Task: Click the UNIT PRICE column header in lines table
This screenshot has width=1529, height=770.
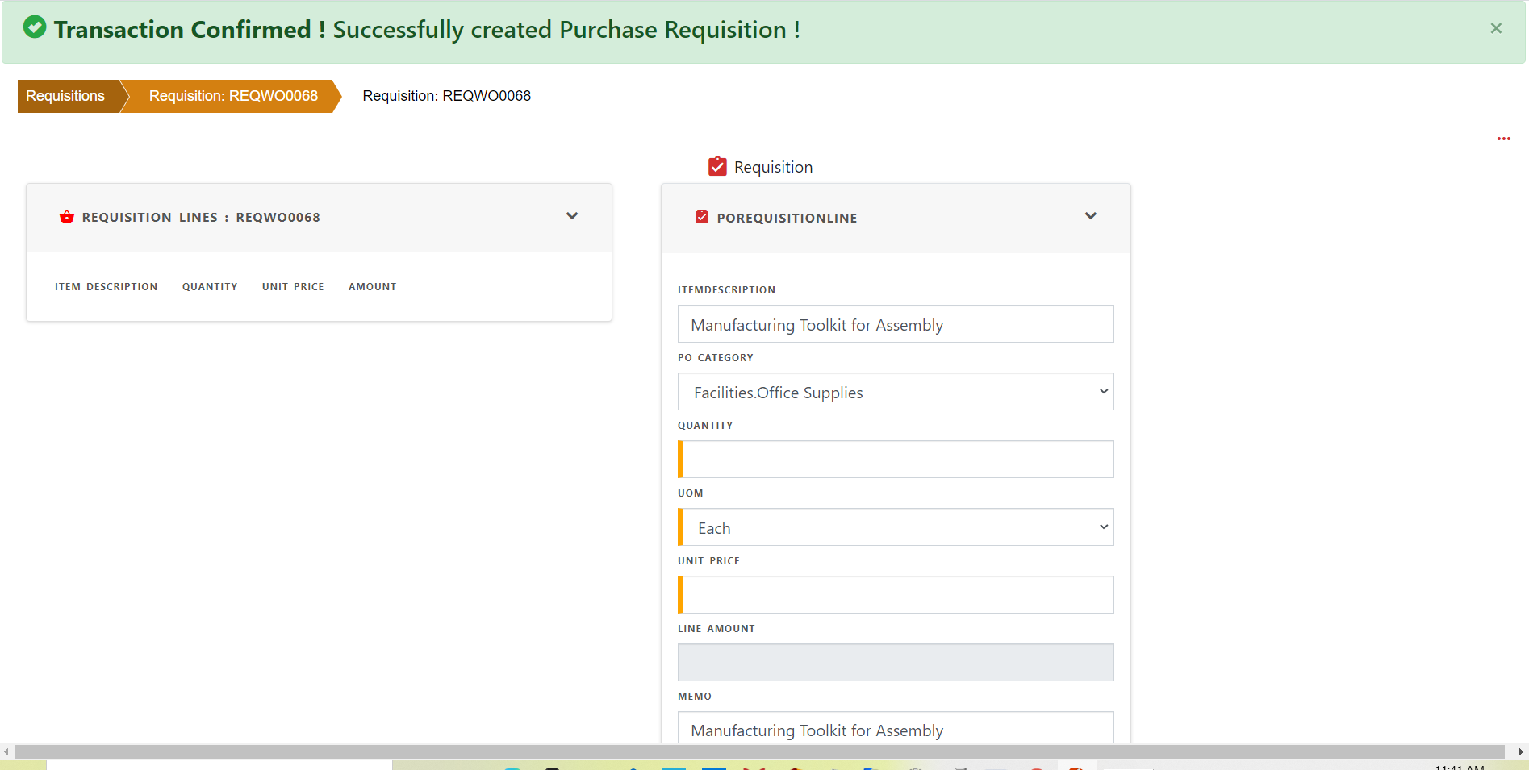Action: pyautogui.click(x=293, y=287)
